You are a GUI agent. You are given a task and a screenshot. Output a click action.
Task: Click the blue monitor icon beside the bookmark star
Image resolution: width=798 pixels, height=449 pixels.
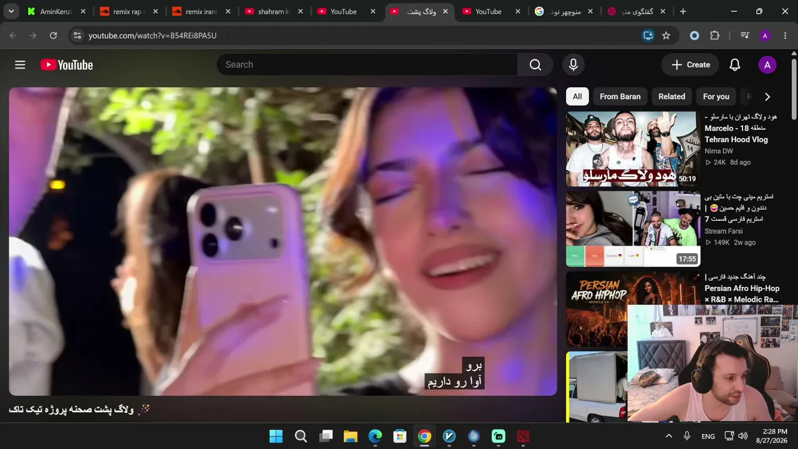pos(648,36)
